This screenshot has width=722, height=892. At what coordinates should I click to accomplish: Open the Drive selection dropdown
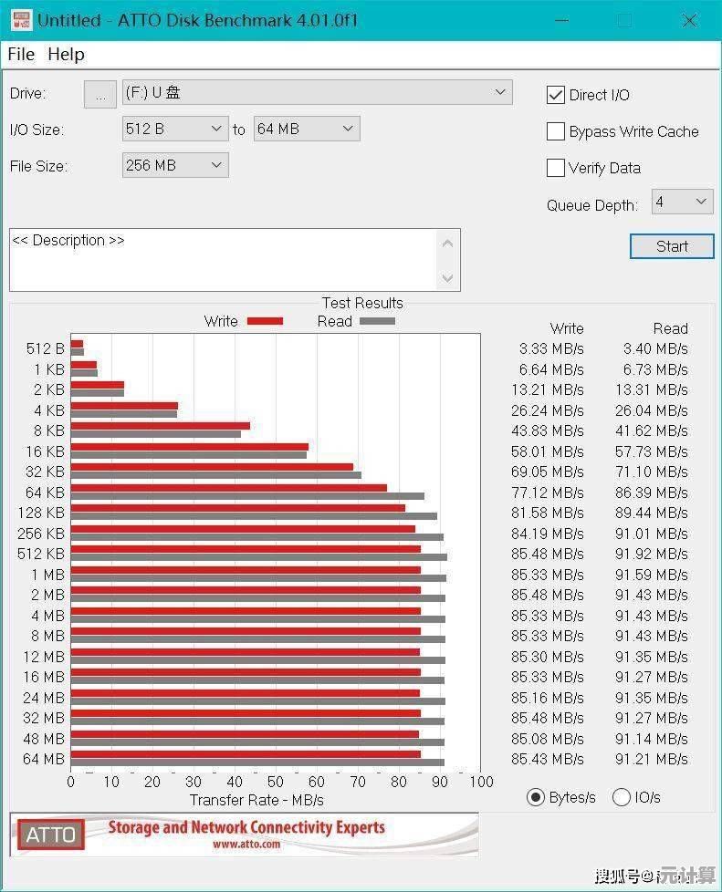[317, 92]
